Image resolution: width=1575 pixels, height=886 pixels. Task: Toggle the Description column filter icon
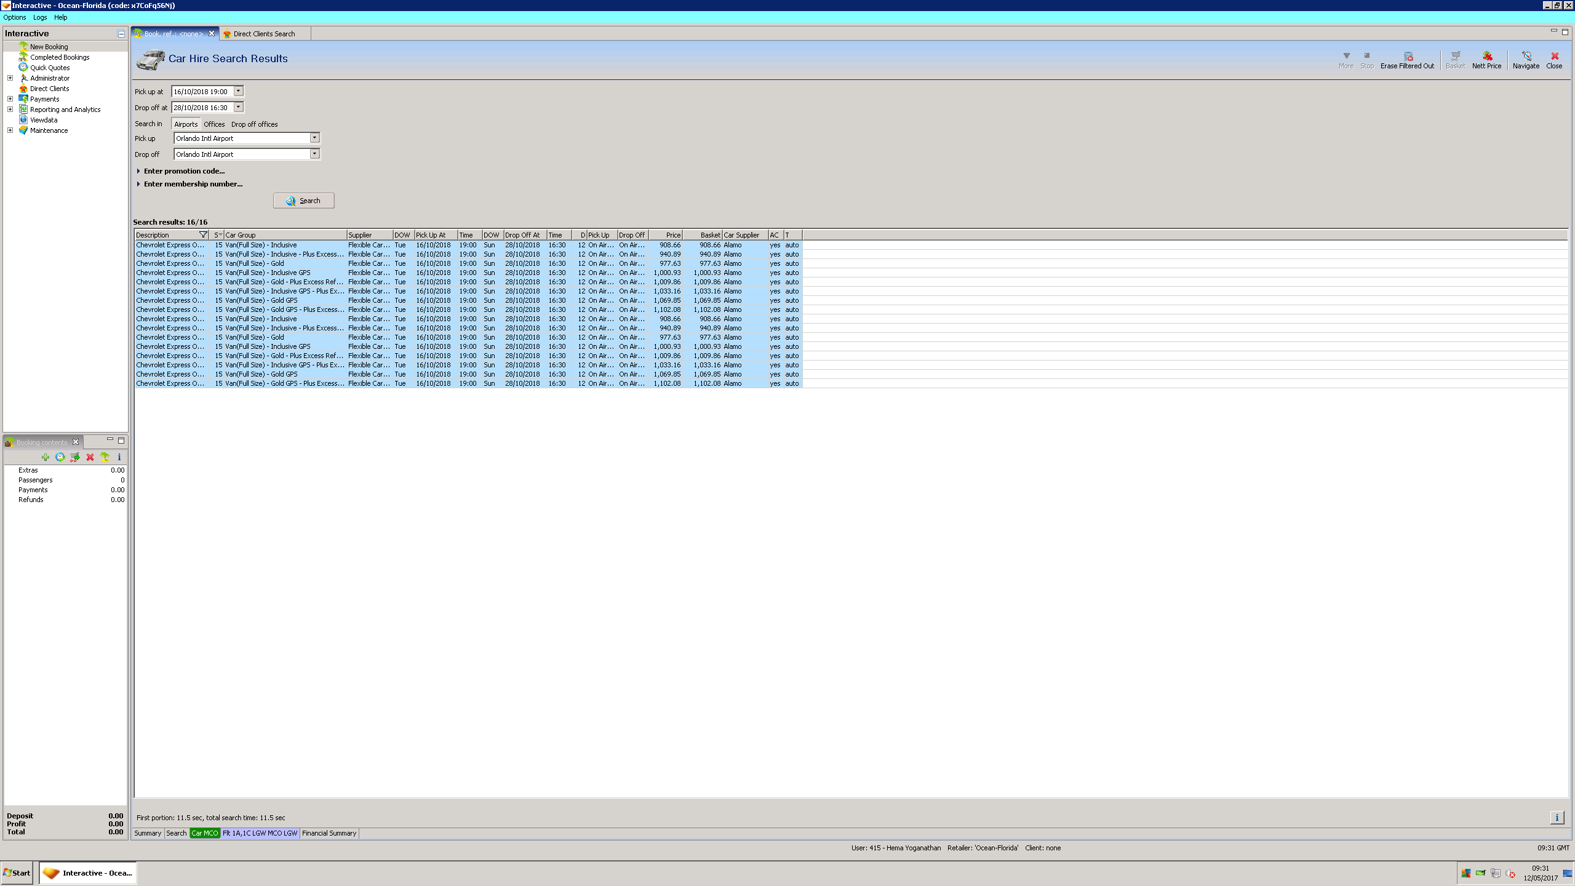click(x=203, y=235)
